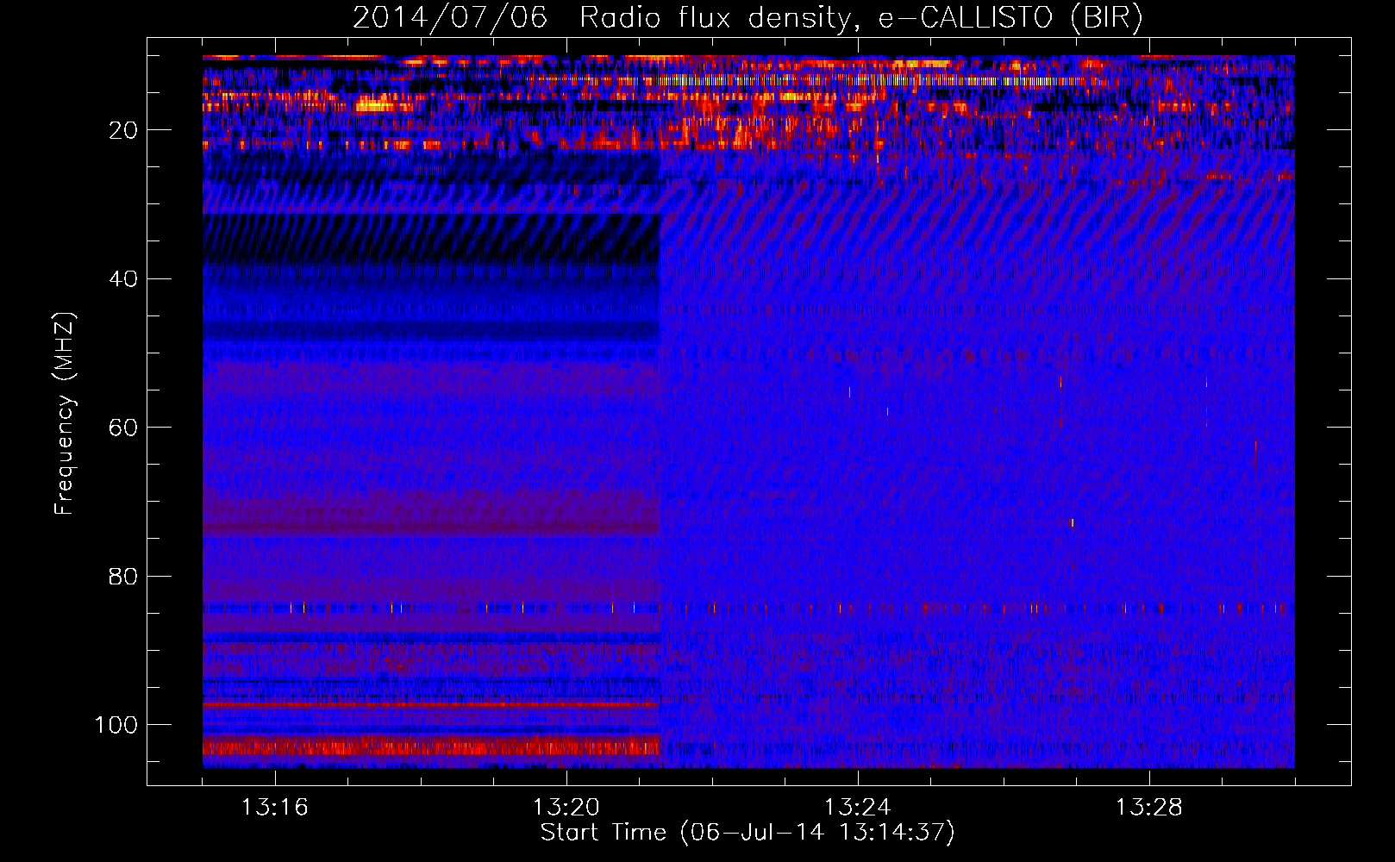Click the 100 frequency tick label
The image size is (1395, 862).
click(x=116, y=725)
